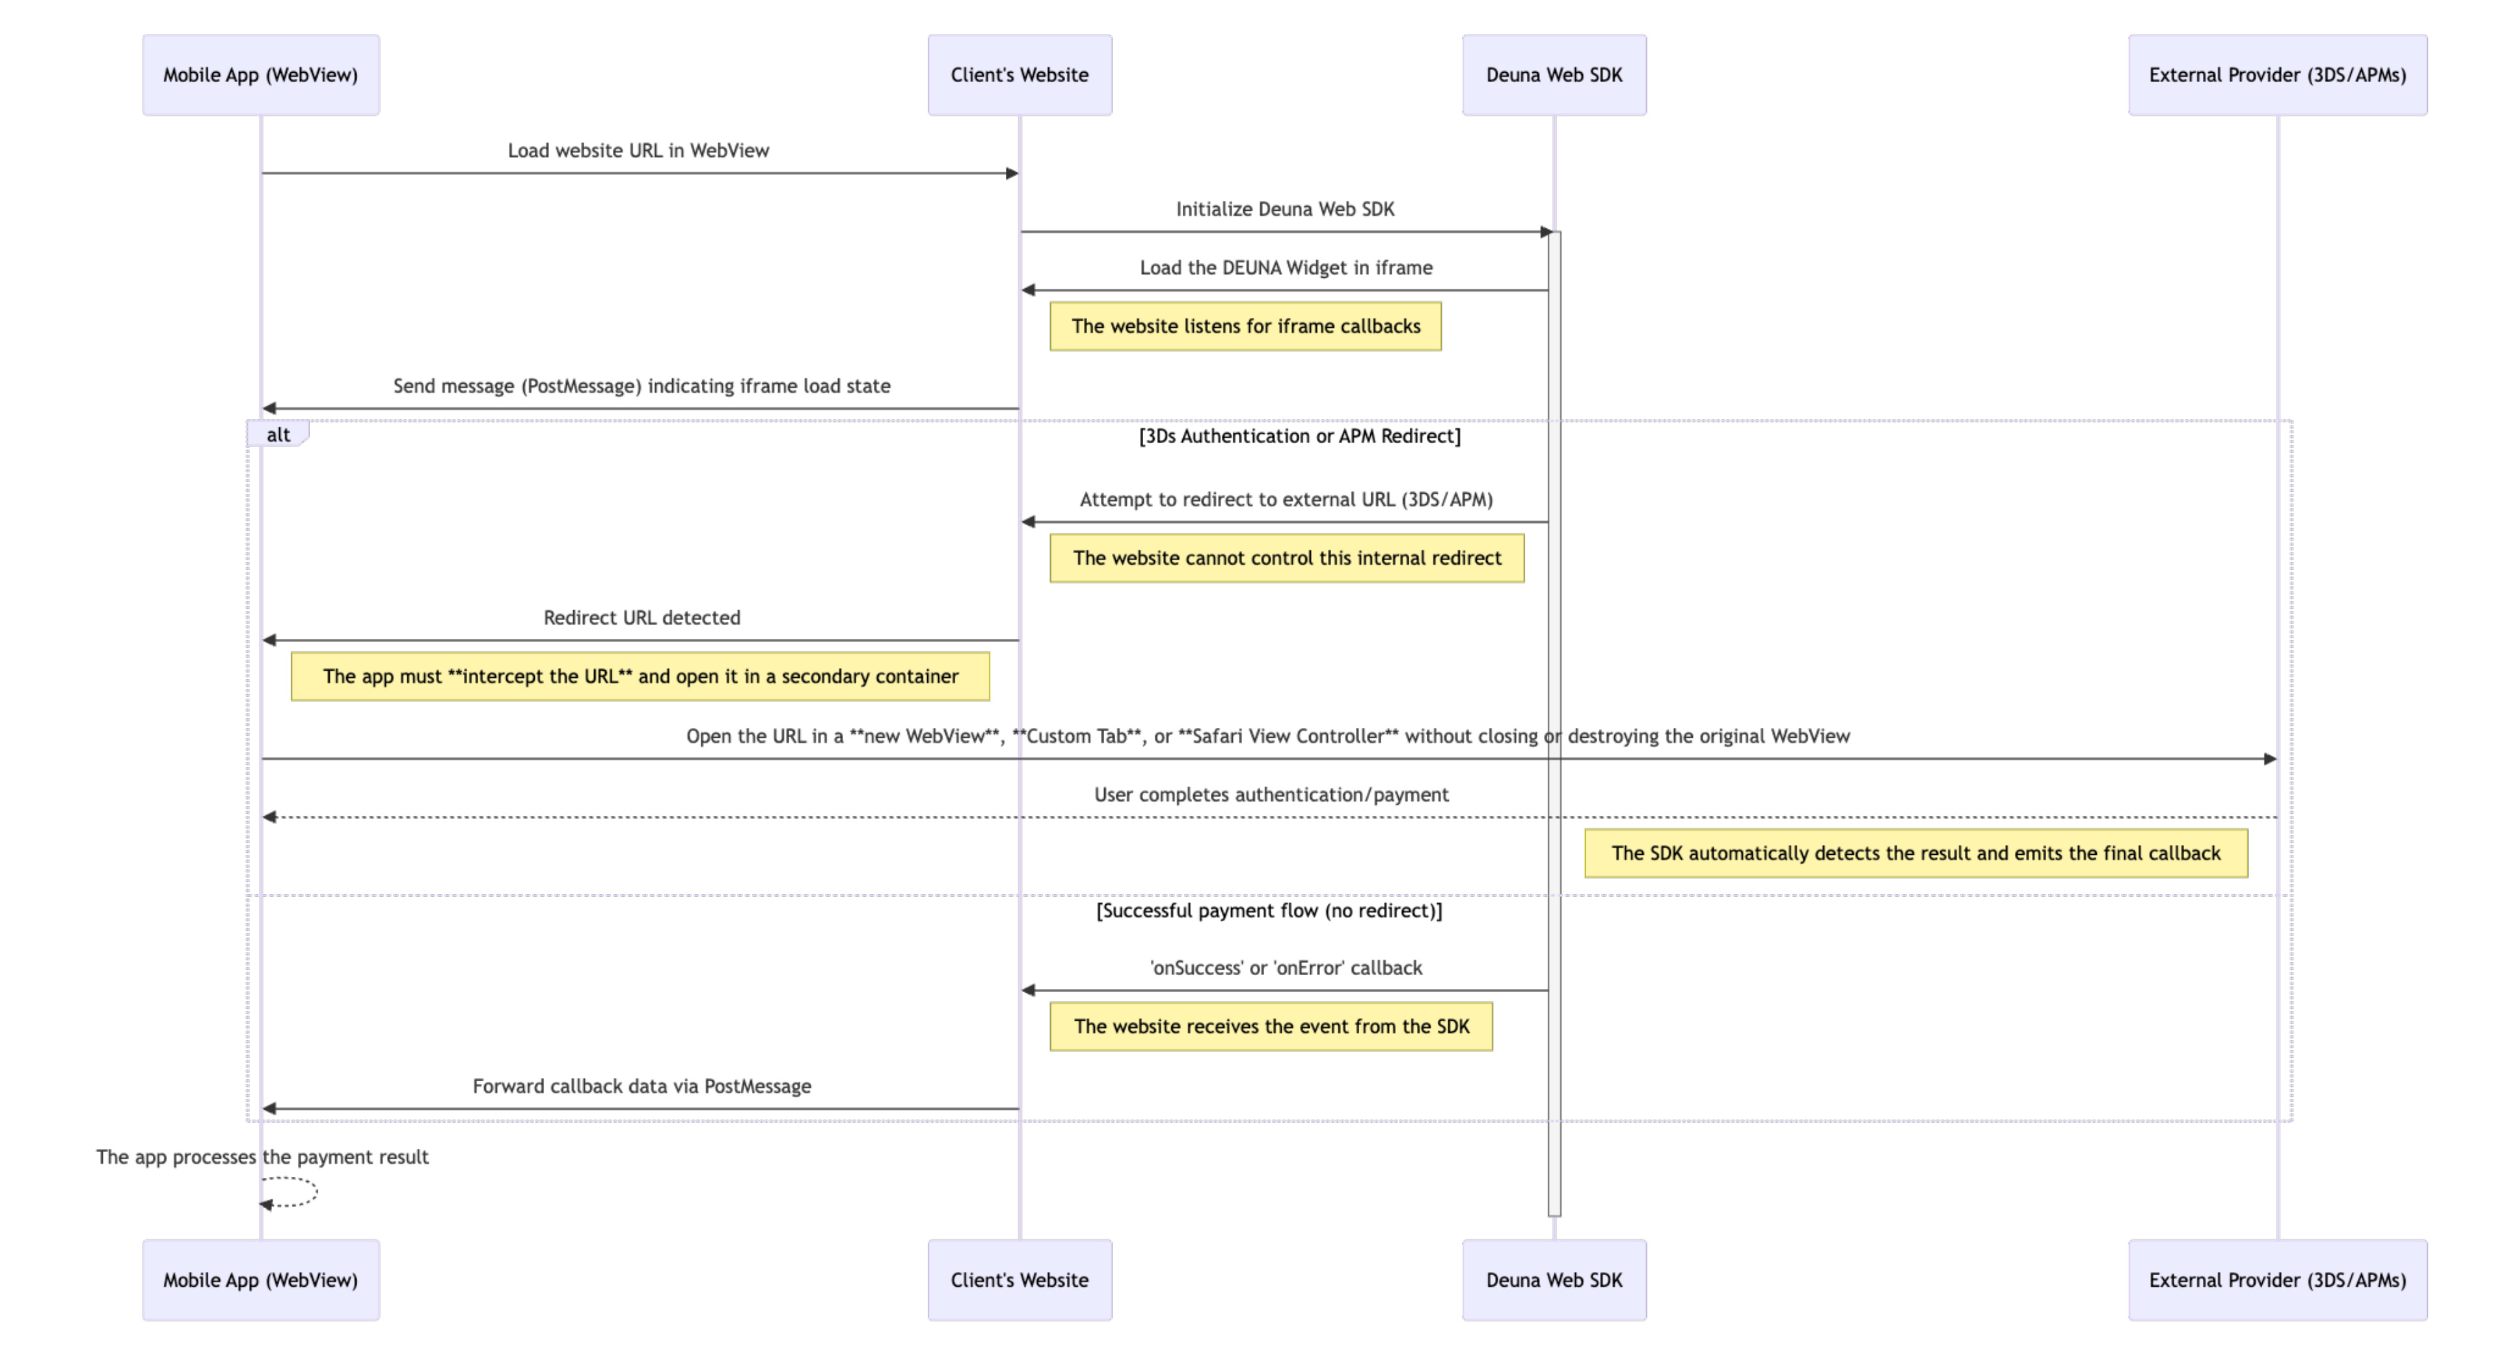The width and height of the screenshot is (2512, 1359).
Task: Click the bottom Client's Website participant box
Action: pyautogui.click(x=1019, y=1280)
